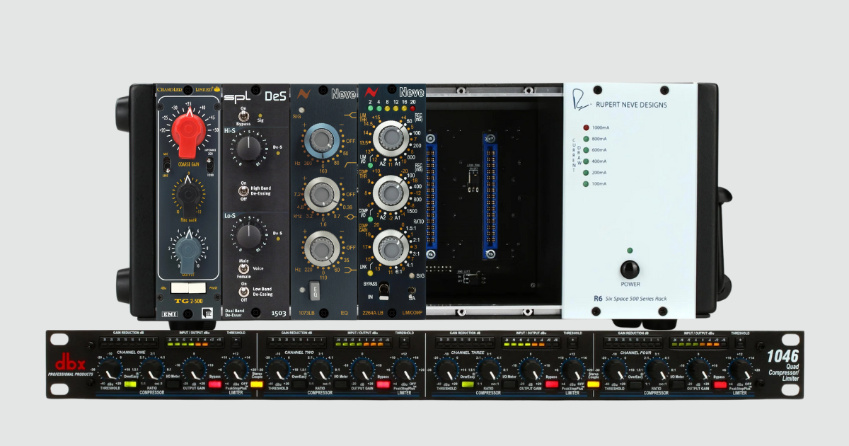Image resolution: width=849 pixels, height=446 pixels.
Task: Turn the kHz mid frequency knob on Neve EQ
Action: pyautogui.click(x=320, y=195)
